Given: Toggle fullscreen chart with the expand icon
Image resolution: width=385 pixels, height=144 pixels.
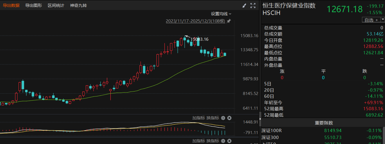Looking at the screenshot, I should [253, 5].
